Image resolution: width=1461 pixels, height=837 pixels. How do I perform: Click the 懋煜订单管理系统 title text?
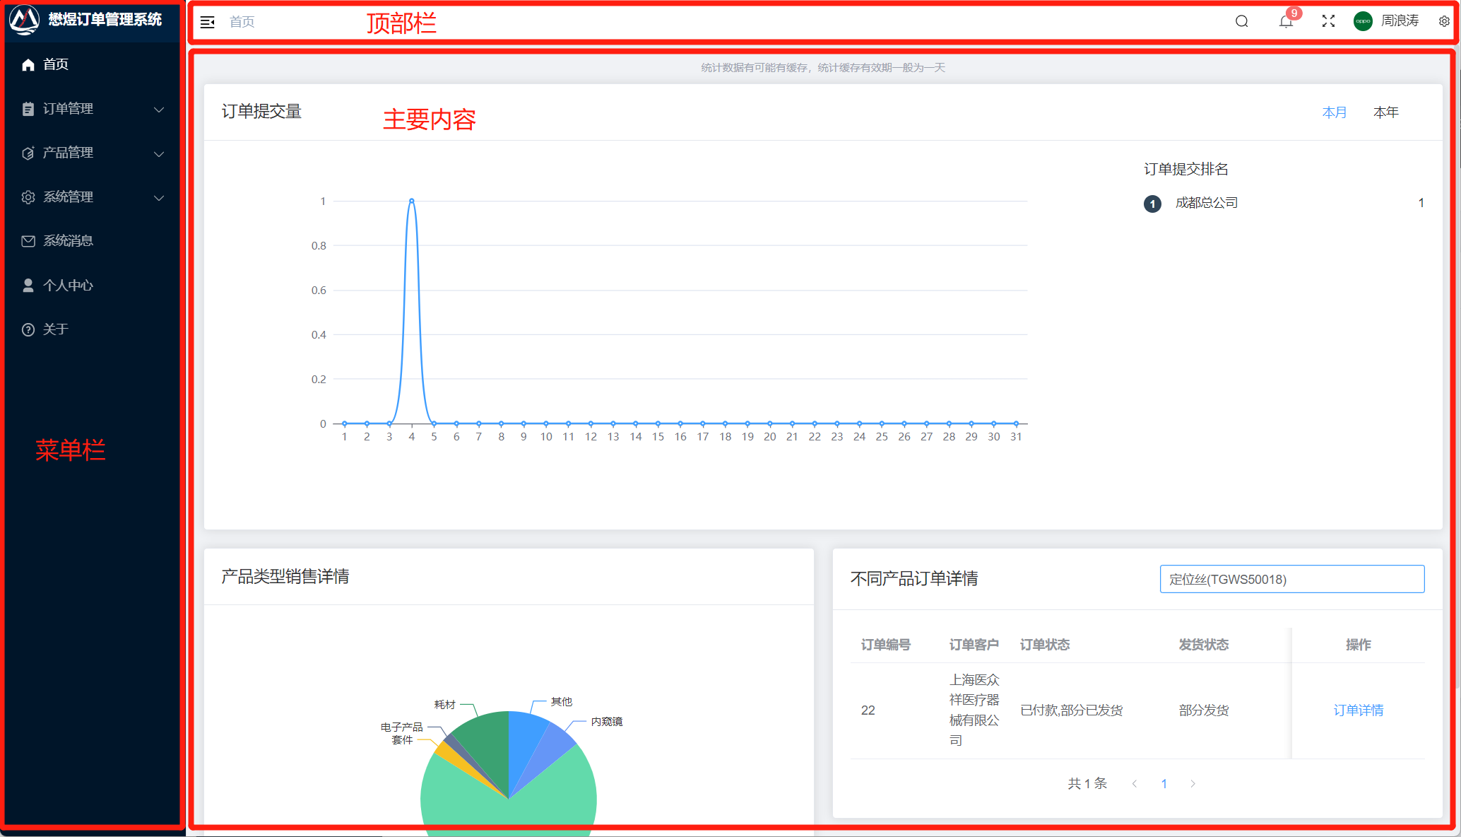(x=105, y=20)
